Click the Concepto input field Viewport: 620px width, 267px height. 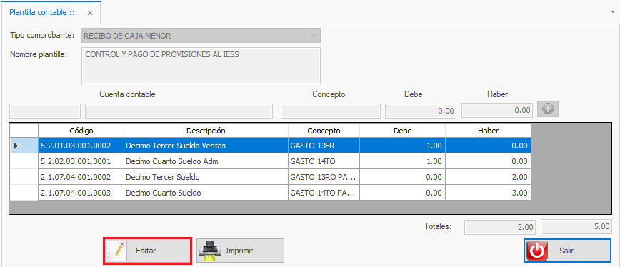pyautogui.click(x=331, y=111)
